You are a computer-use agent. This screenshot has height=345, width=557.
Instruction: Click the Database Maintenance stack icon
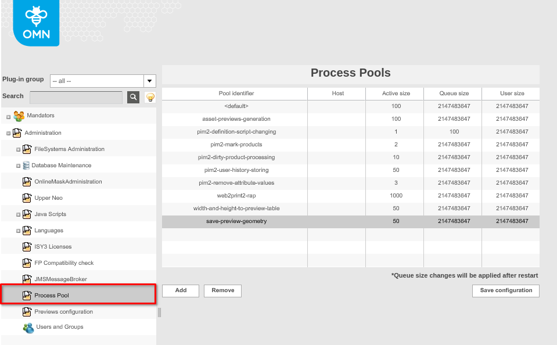tap(26, 166)
